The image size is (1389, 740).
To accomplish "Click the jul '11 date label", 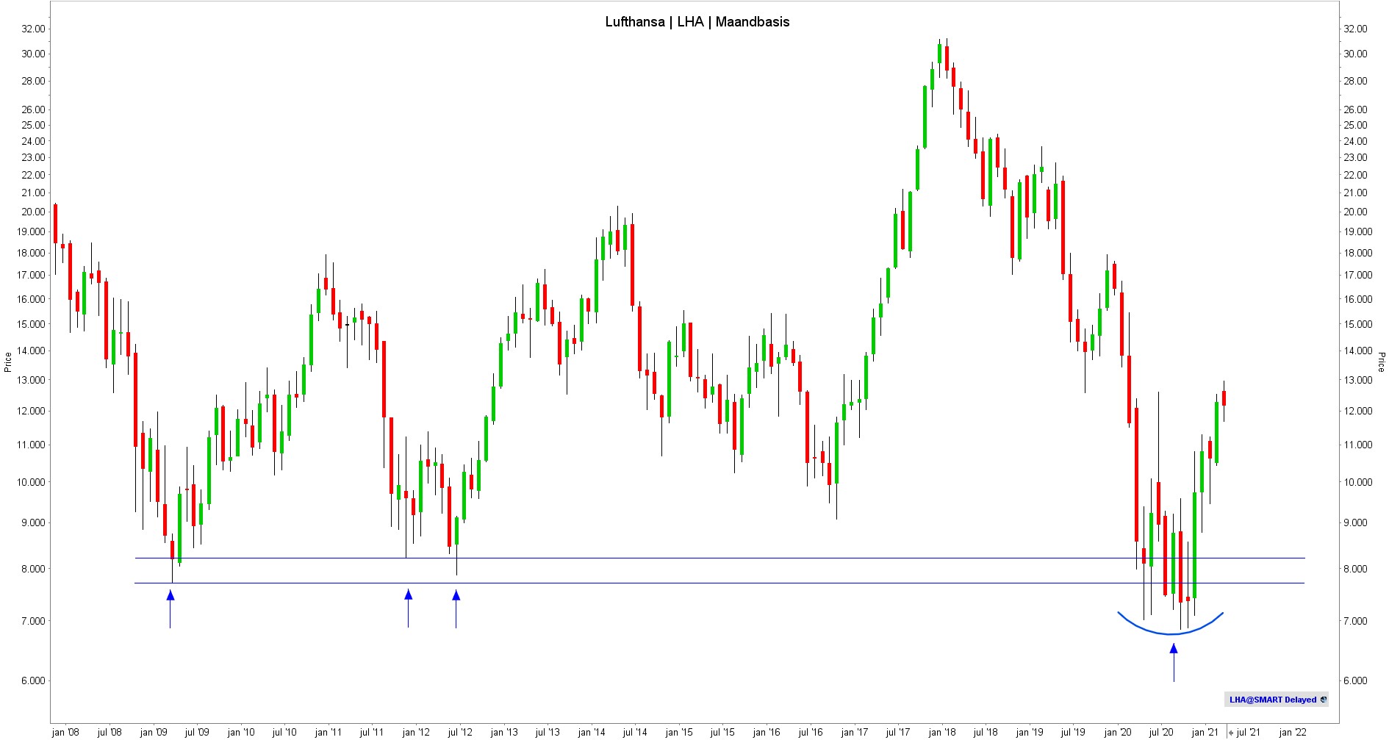I will pyautogui.click(x=372, y=732).
